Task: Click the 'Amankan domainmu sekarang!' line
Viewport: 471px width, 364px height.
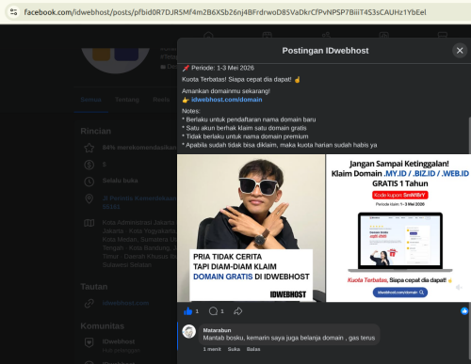Action: 226,91
